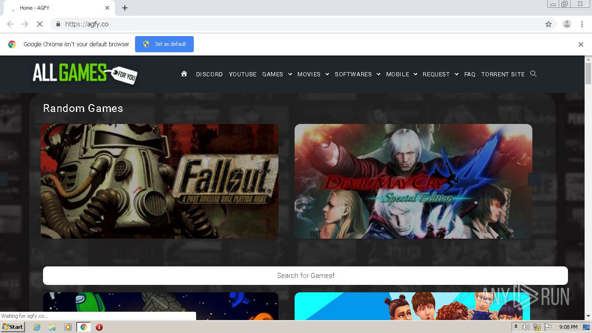The image size is (592, 333).
Task: Click the show desktop tray button
Action: tap(587, 327)
